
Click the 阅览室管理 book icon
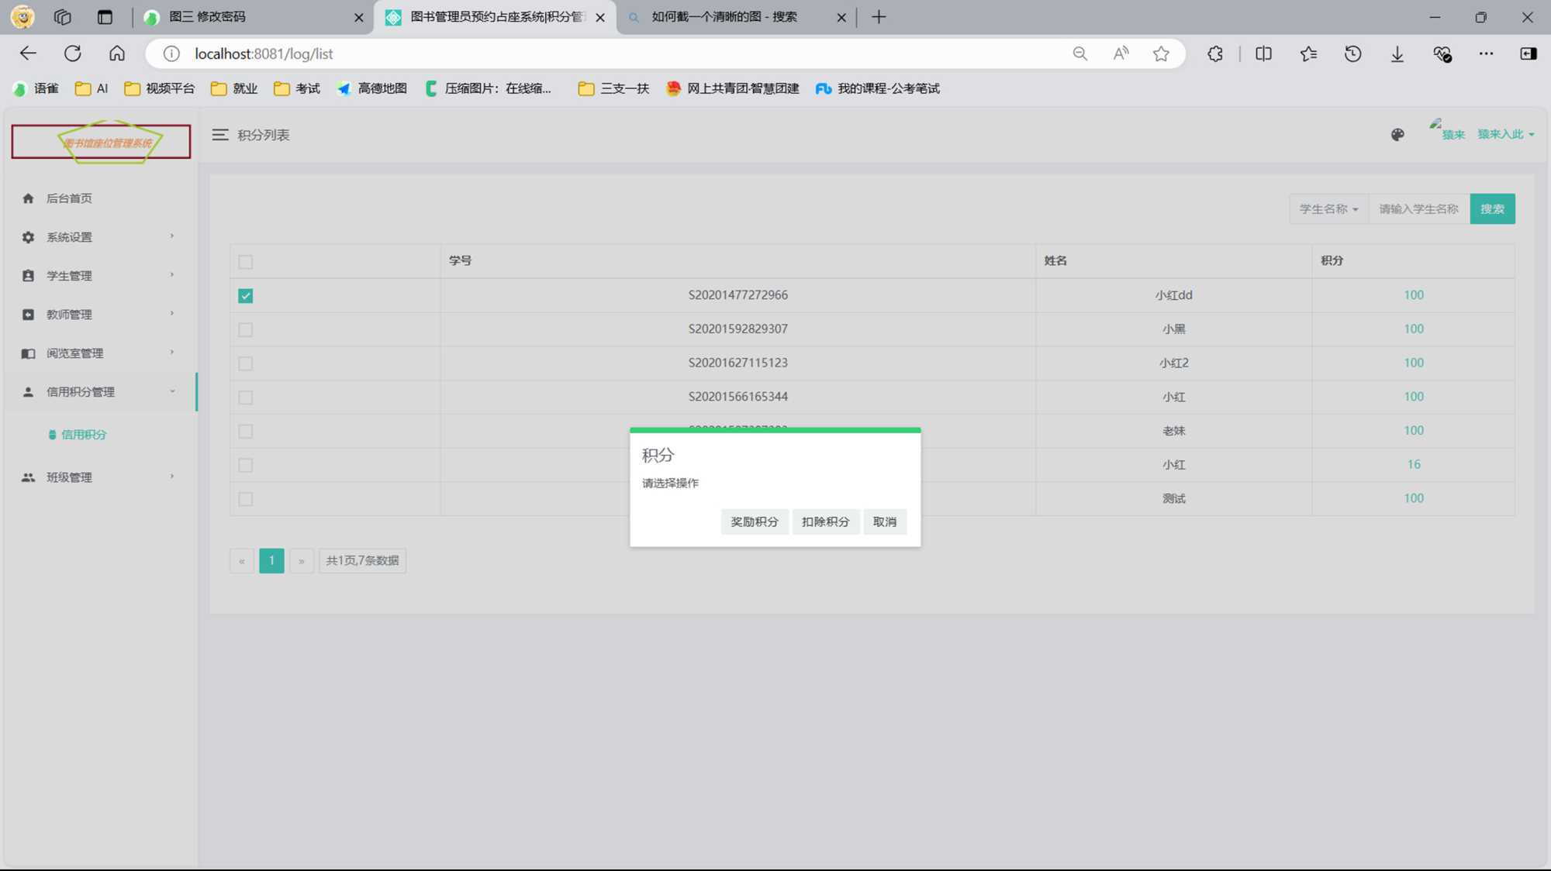(29, 353)
